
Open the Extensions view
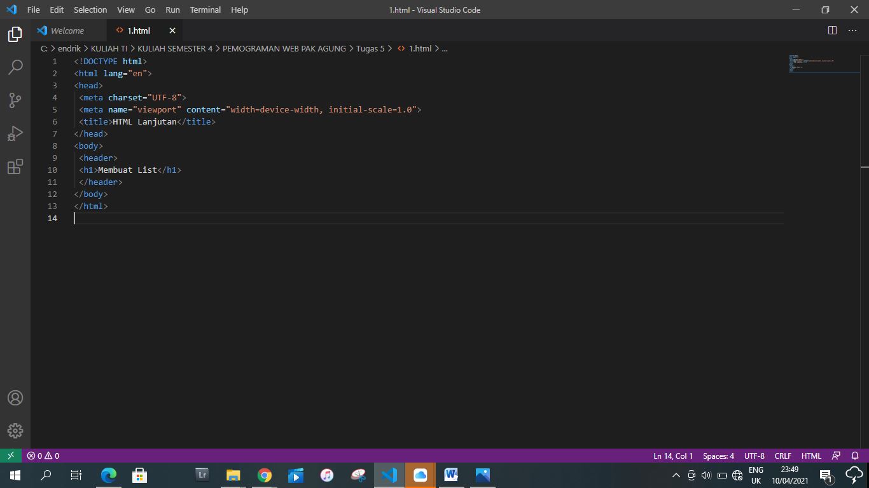(15, 166)
